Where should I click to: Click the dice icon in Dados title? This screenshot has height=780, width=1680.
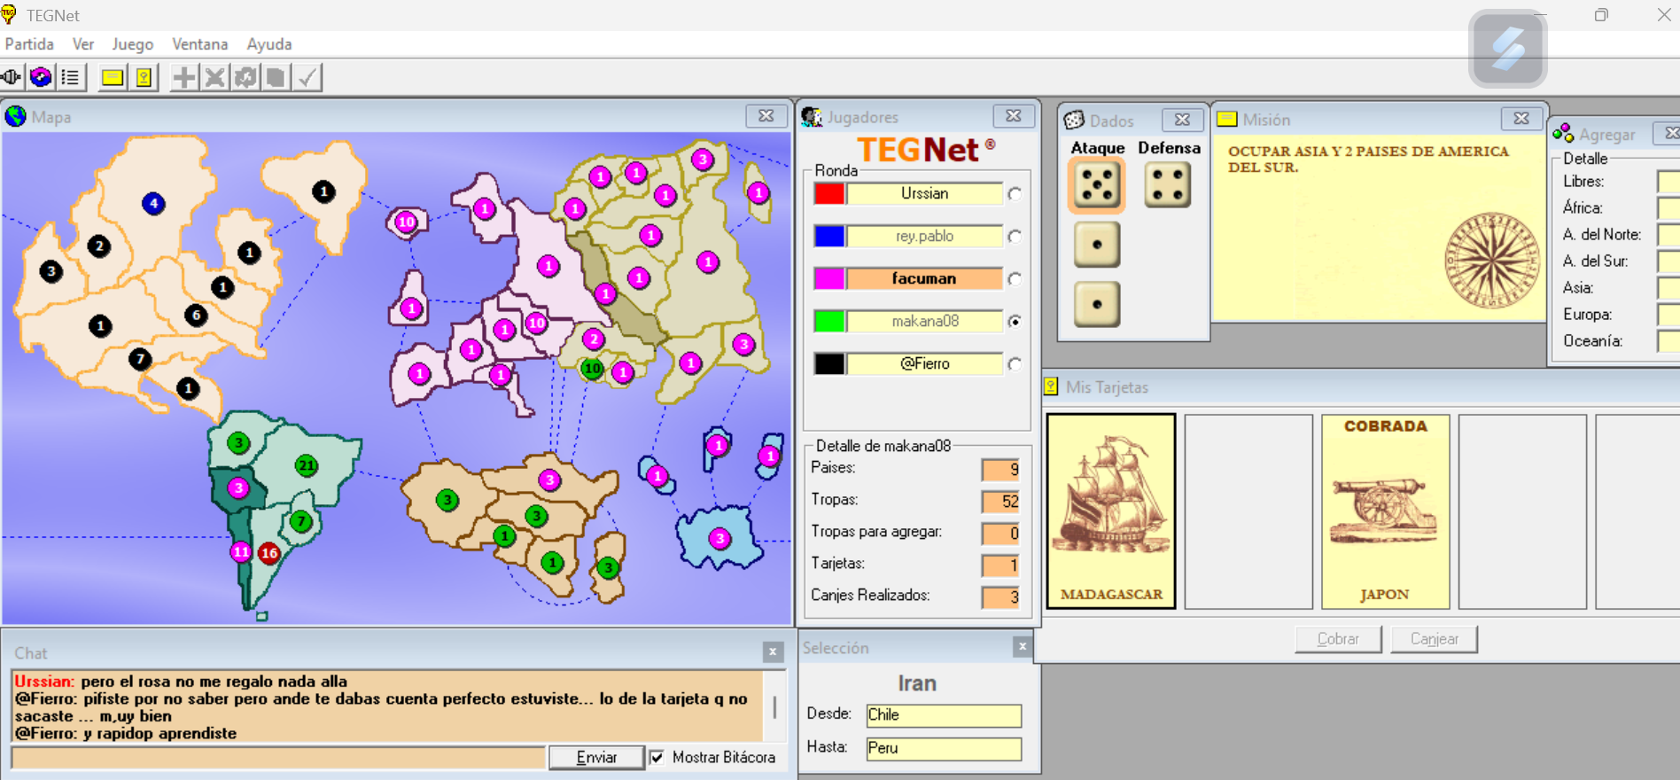point(1074,120)
